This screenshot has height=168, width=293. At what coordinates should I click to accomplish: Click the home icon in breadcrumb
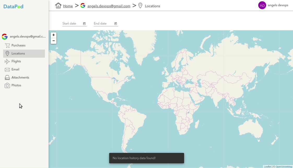tap(58, 6)
